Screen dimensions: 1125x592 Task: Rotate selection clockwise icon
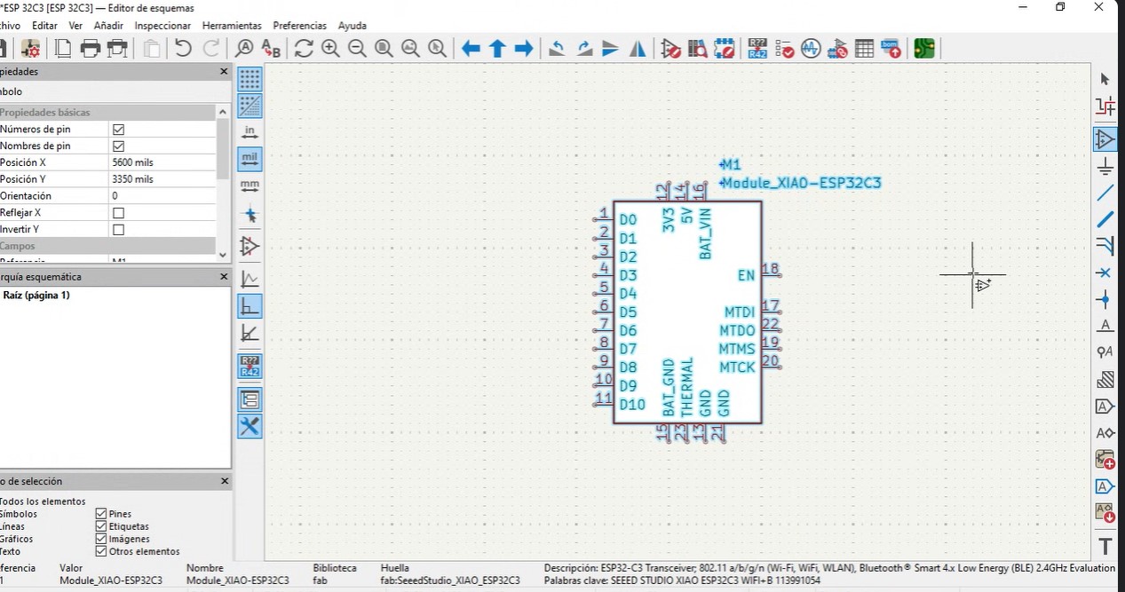[584, 49]
